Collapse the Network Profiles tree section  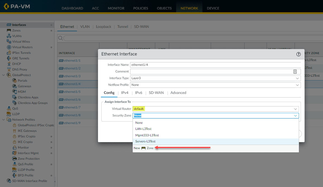pyautogui.click(x=3, y=119)
